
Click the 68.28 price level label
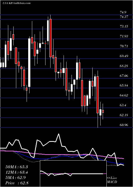124,66
